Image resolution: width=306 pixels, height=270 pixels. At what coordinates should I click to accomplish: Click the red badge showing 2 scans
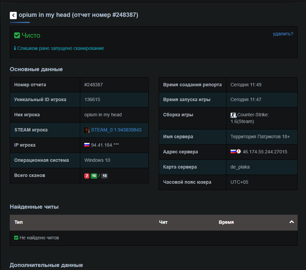click(87, 176)
